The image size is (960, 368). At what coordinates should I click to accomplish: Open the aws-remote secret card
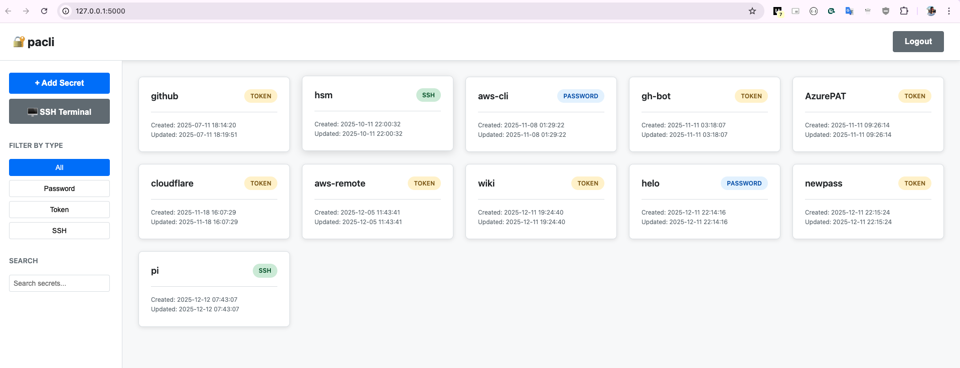click(x=378, y=202)
